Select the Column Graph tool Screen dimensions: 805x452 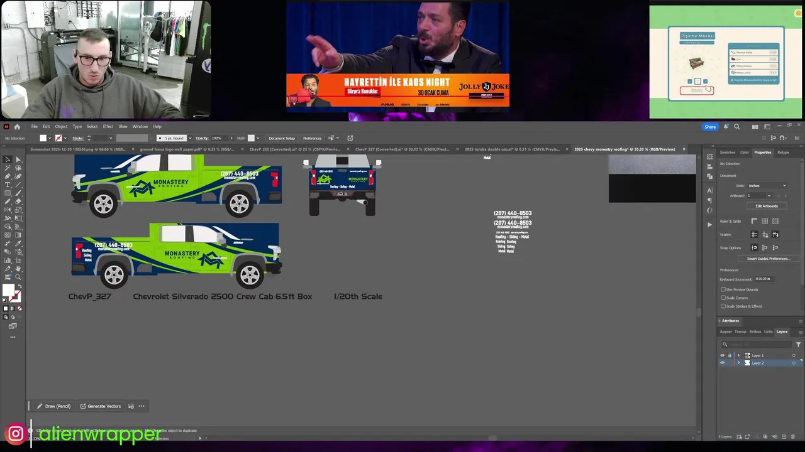click(8, 260)
